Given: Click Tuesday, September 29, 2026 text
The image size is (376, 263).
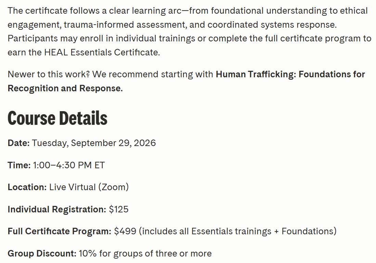Looking at the screenshot, I should [x=94, y=143].
